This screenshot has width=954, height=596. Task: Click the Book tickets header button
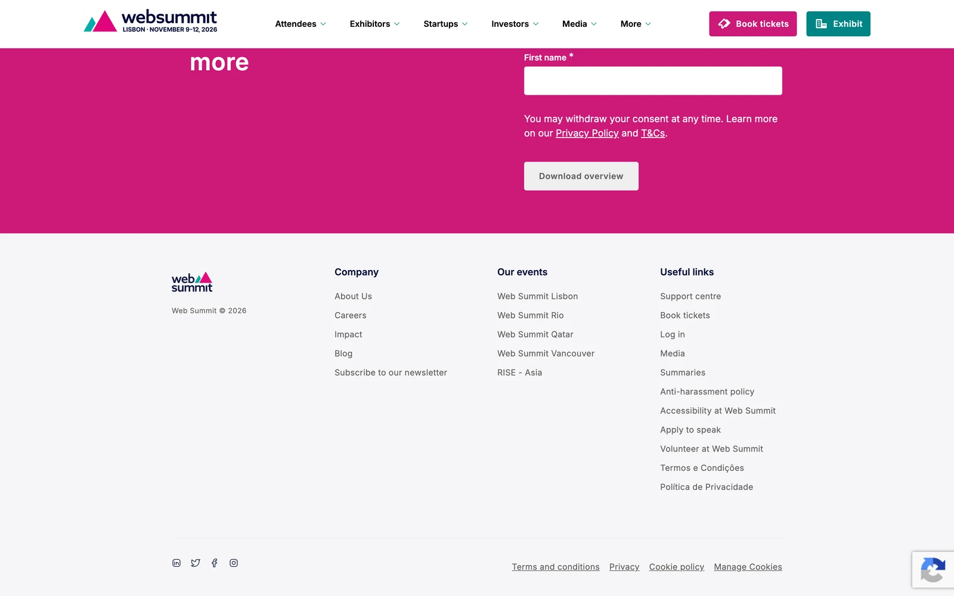tap(752, 24)
